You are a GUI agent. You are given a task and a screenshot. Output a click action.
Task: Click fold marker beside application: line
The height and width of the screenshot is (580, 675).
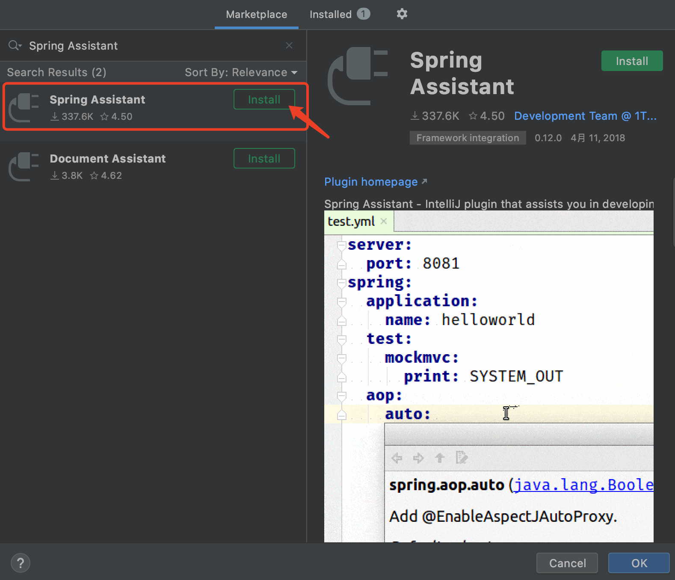(x=341, y=302)
